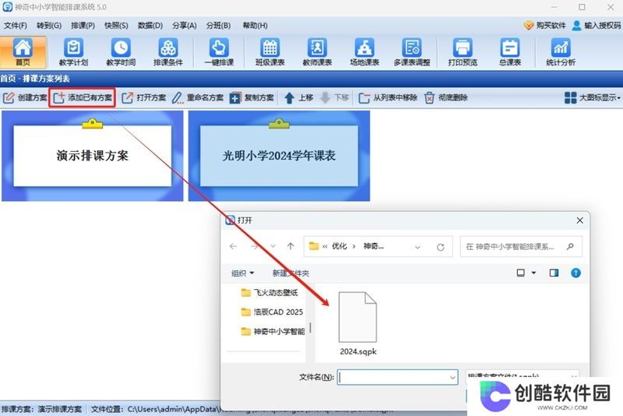
Task: Click the address breadcrumb 优化
Action: click(x=340, y=246)
